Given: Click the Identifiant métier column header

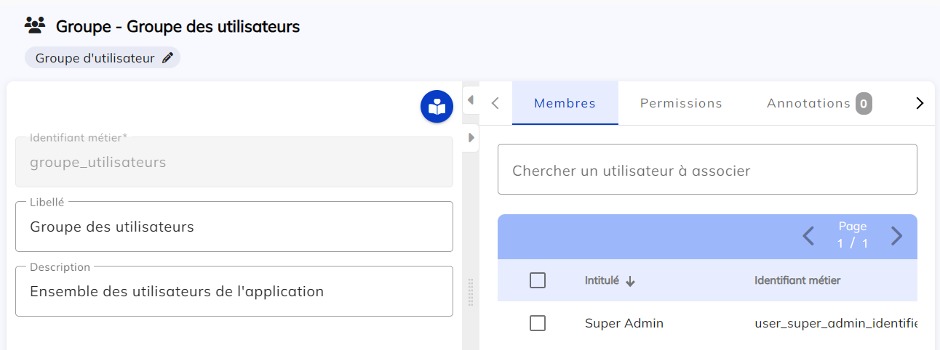Looking at the screenshot, I should [x=797, y=280].
